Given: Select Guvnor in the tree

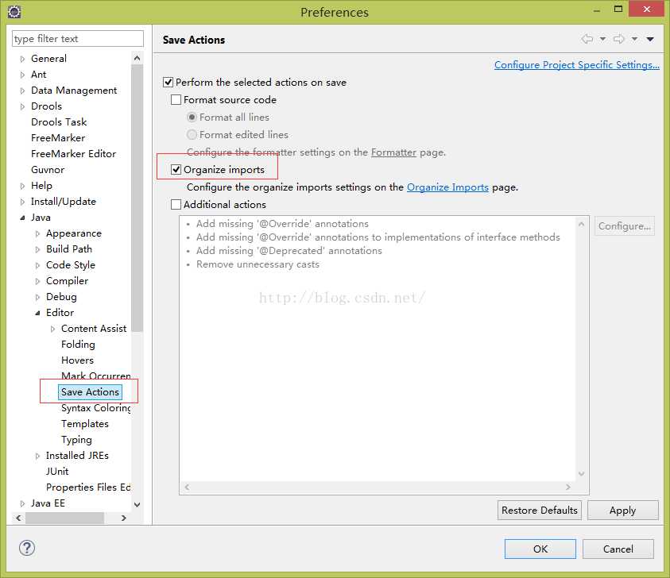Looking at the screenshot, I should [x=48, y=169].
